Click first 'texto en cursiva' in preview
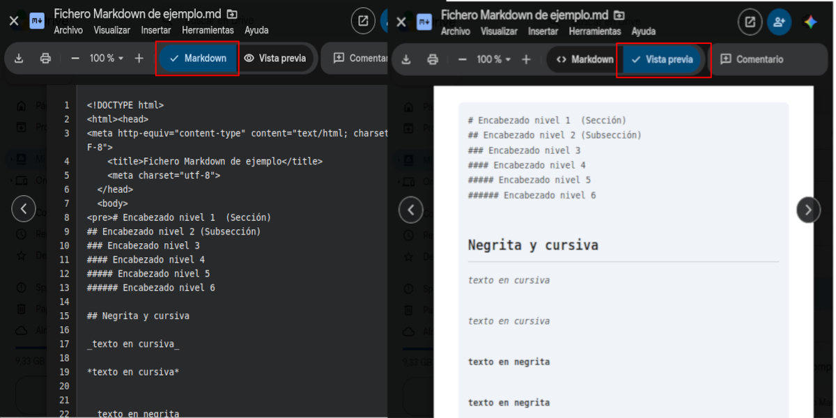836x418 pixels. 509,280
